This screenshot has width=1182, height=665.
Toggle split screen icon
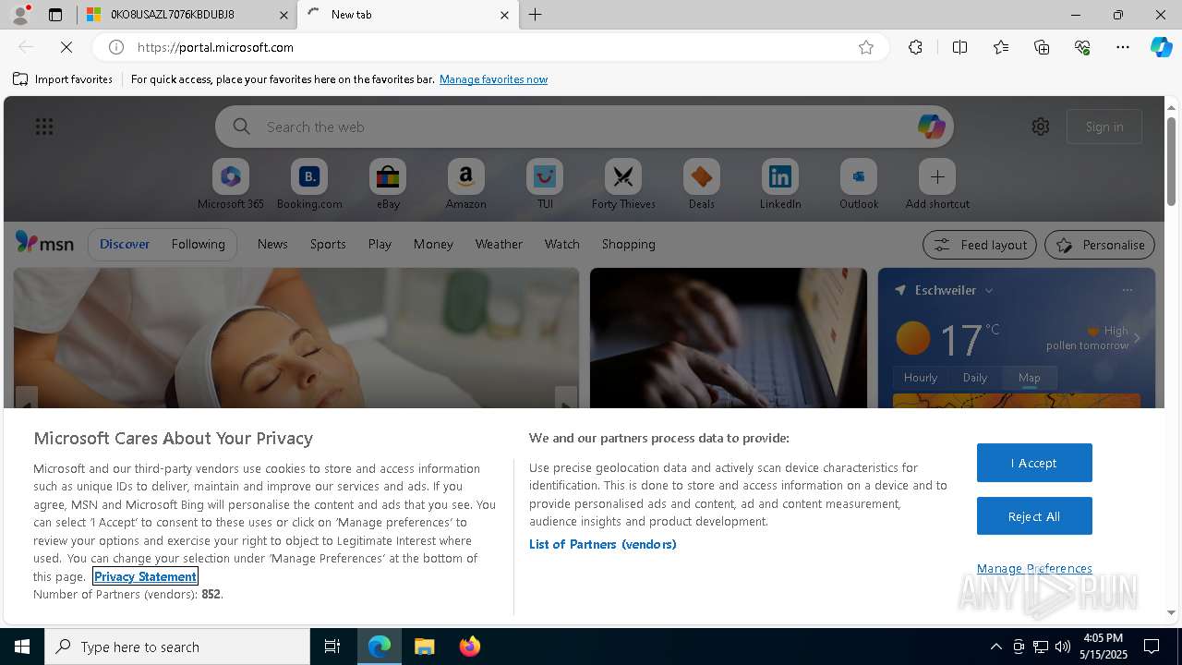point(959,47)
